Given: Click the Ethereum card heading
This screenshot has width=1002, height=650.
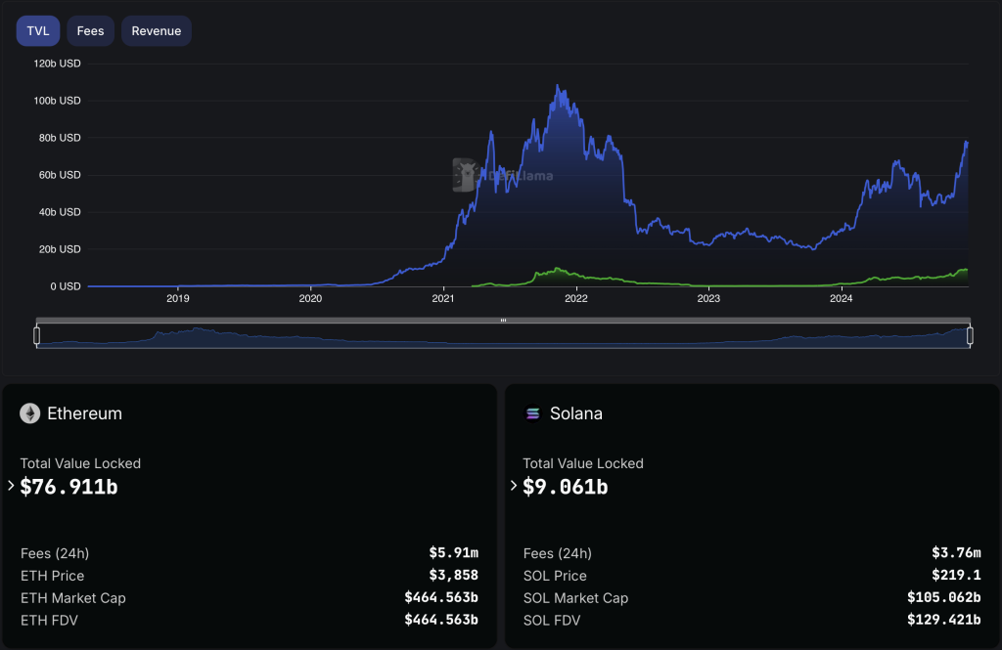Looking at the screenshot, I should point(84,413).
